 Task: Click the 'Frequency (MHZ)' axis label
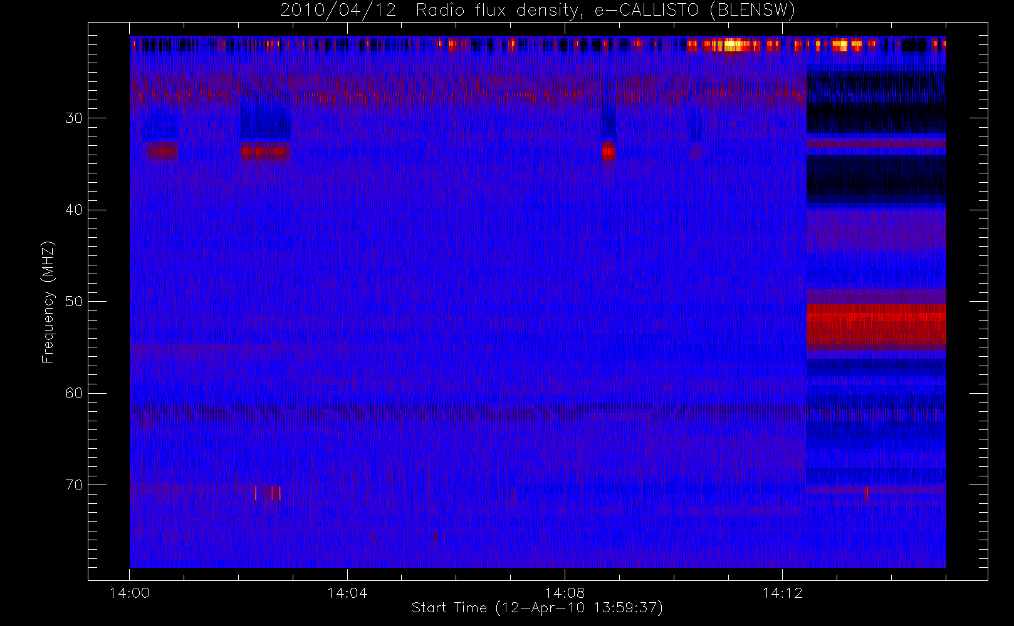pos(48,302)
